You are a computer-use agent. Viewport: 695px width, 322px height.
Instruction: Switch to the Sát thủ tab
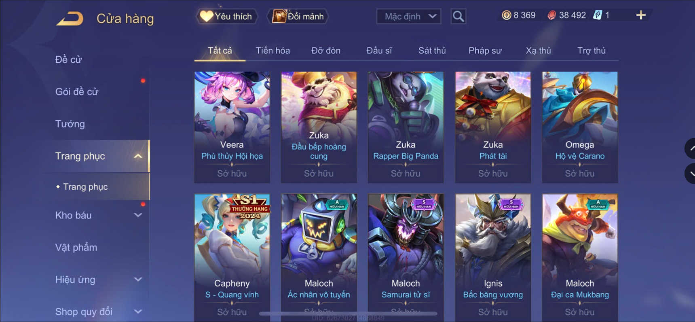click(432, 51)
